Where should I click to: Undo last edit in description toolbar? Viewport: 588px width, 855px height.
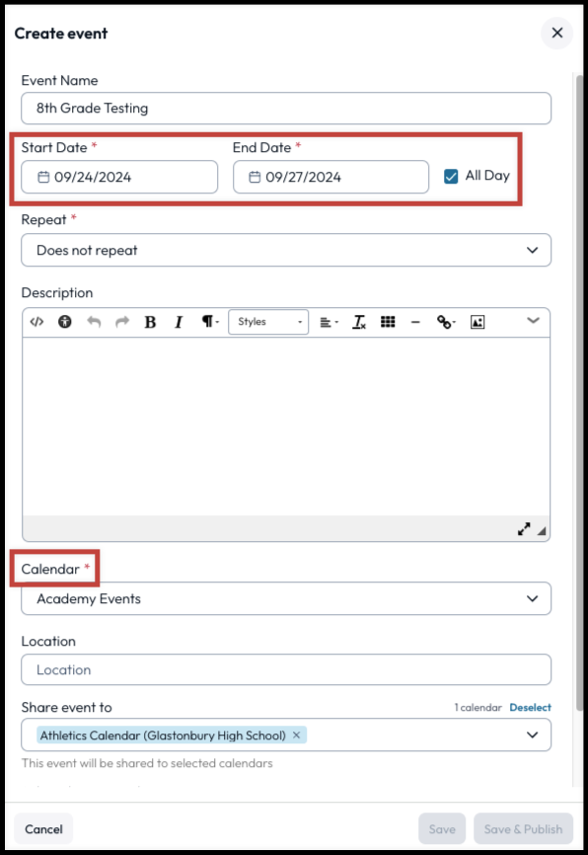coord(94,322)
